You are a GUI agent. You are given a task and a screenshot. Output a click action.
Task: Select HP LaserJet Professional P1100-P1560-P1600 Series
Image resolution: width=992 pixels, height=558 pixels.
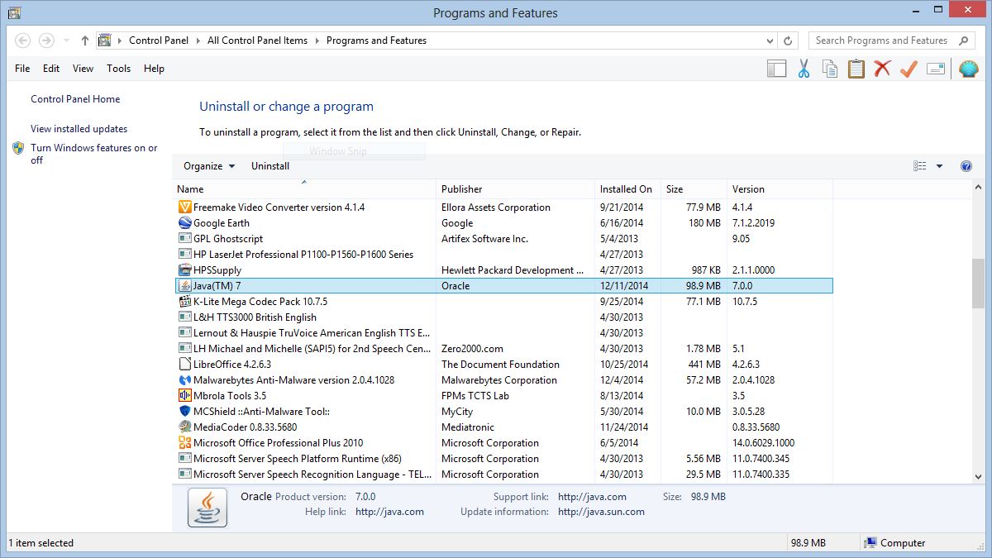pyautogui.click(x=504, y=255)
